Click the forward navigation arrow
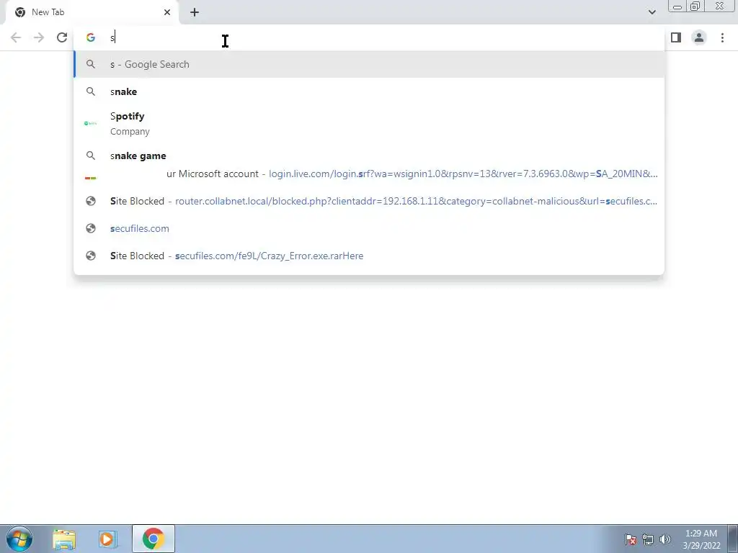Screen dimensions: 738x553 pos(39,37)
